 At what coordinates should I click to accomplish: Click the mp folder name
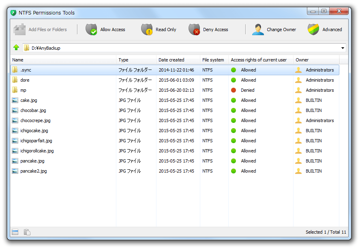(23, 91)
